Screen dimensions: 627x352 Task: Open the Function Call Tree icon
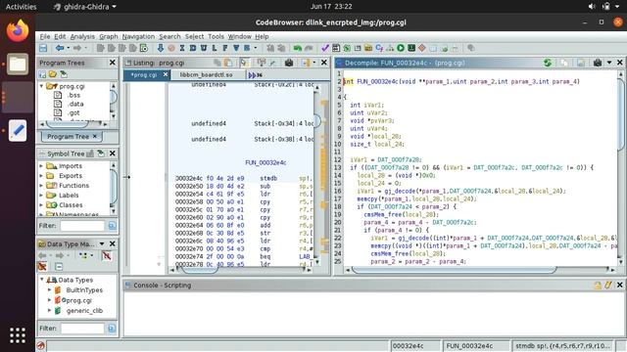tap(390, 48)
